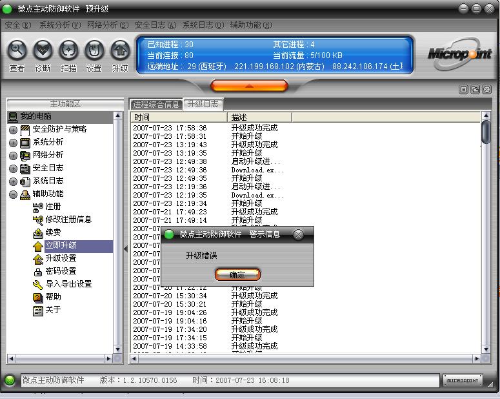This screenshot has width=500, height=399.
Task: Expand the 安全防护与策略 tree node
Action: pyautogui.click(x=13, y=130)
